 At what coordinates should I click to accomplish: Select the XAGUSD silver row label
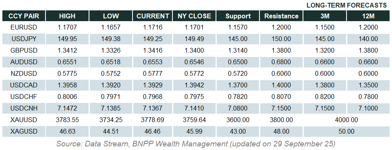[24, 131]
